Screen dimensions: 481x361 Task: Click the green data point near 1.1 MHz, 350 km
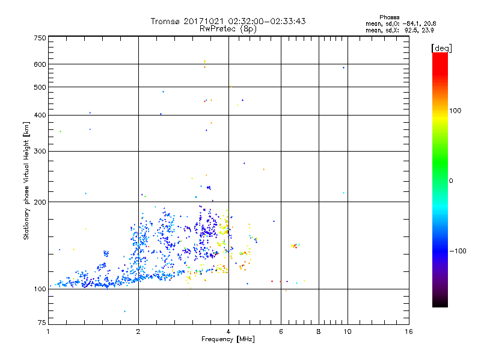point(61,132)
